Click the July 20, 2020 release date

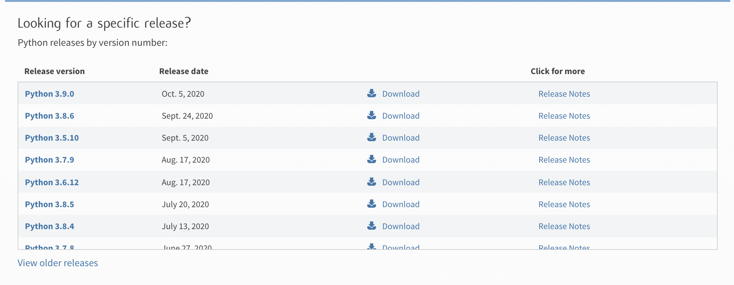click(x=185, y=204)
